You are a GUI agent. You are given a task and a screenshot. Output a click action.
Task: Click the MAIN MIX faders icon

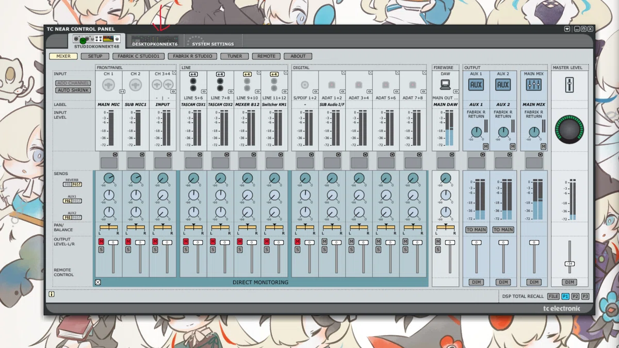tap(533, 85)
